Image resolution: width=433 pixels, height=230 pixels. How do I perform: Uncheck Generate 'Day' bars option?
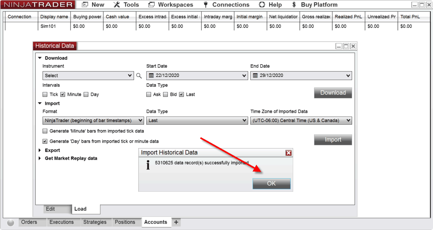click(x=45, y=141)
